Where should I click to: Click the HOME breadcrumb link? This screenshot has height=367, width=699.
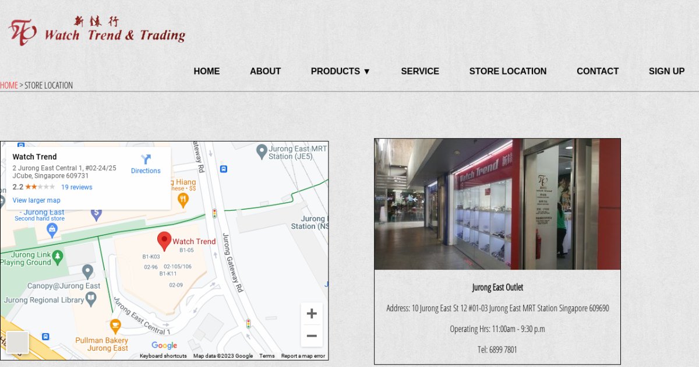pyautogui.click(x=9, y=85)
